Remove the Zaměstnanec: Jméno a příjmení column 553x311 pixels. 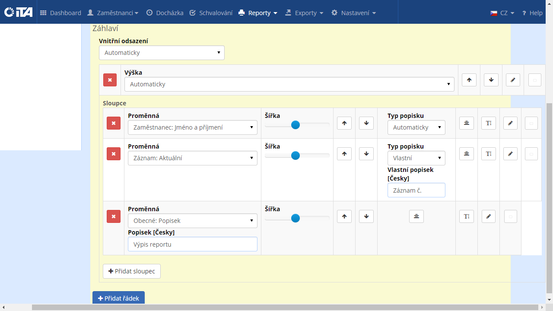(x=114, y=123)
